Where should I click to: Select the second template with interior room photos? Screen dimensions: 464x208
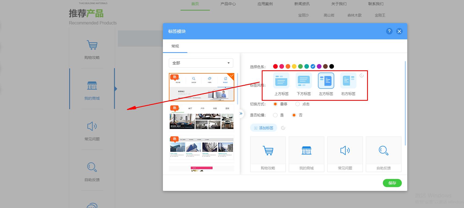click(x=201, y=118)
